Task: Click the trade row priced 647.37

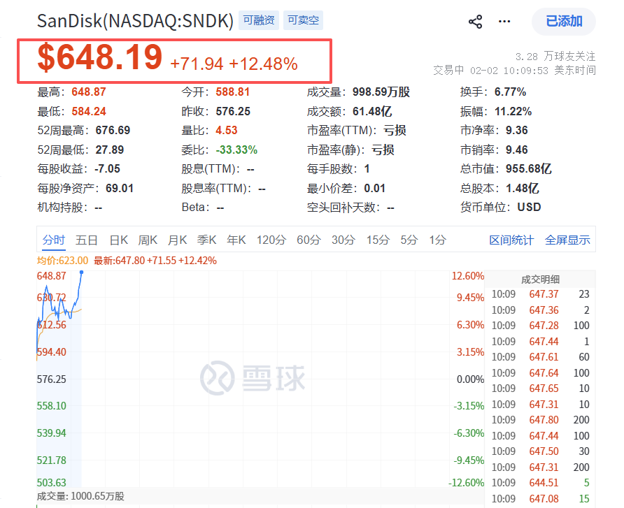Action: click(541, 294)
